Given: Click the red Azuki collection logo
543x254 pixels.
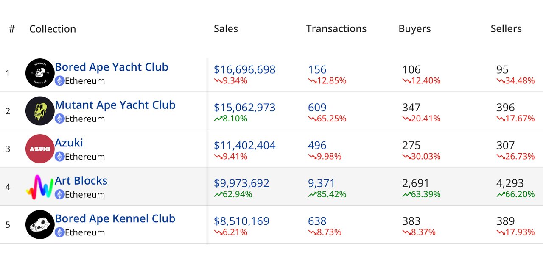Looking at the screenshot, I should point(39,149).
